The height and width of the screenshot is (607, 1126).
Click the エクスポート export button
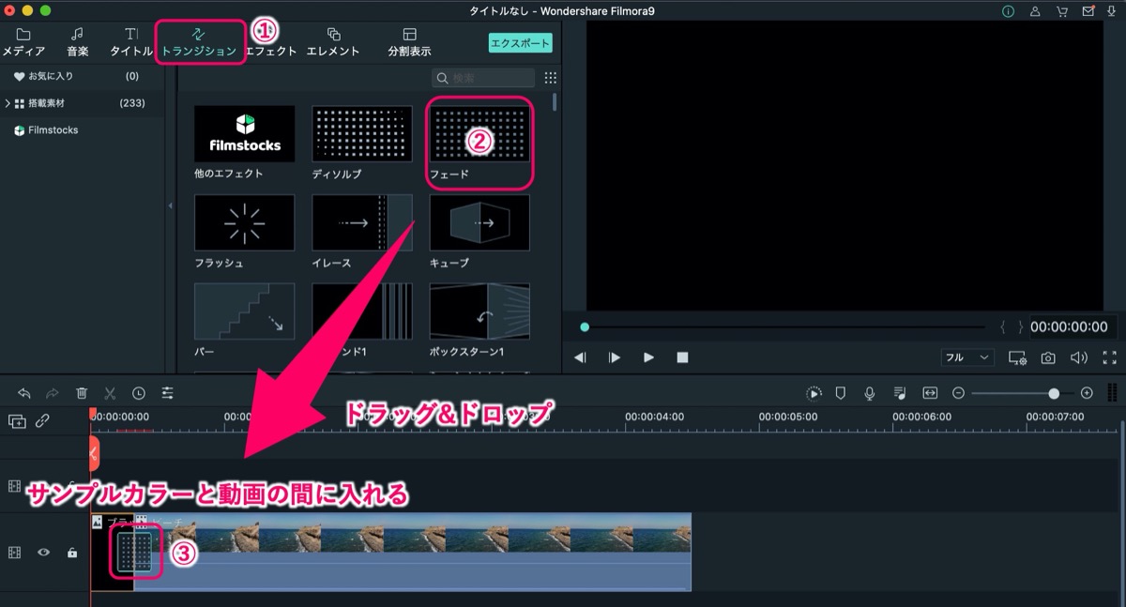[520, 43]
